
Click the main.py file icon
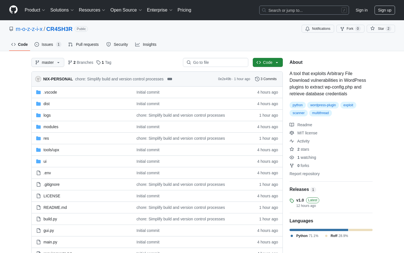pyautogui.click(x=38, y=242)
